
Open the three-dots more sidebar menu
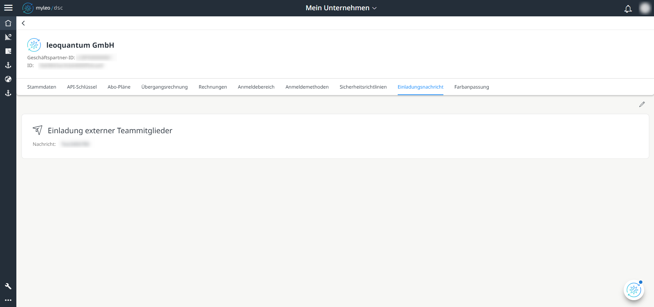click(8, 300)
